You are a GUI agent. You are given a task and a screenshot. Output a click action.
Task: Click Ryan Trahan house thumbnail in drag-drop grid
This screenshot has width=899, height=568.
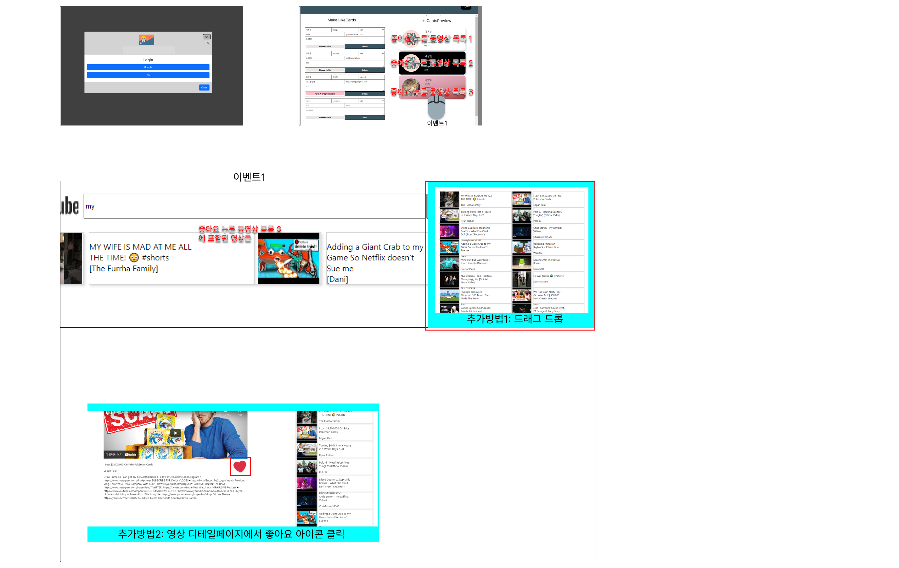click(449, 215)
